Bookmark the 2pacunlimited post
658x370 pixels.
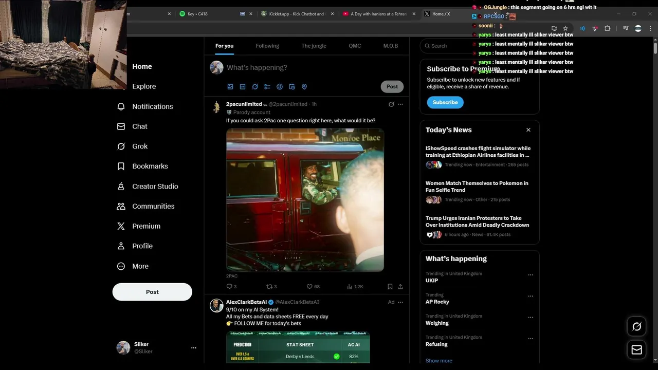(390, 286)
